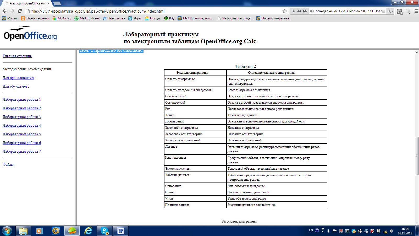The image size is (419, 236).
Task: Open the Chrome main menu
Action: click(x=416, y=11)
